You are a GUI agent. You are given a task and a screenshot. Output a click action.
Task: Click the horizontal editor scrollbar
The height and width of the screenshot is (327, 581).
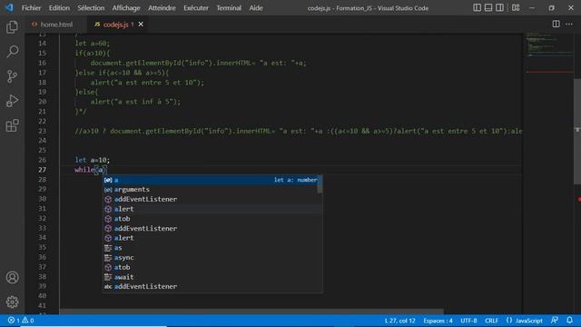click(x=251, y=312)
